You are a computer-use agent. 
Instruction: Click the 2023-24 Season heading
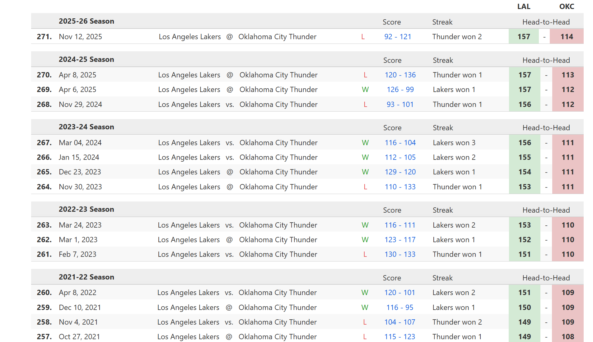coord(86,127)
